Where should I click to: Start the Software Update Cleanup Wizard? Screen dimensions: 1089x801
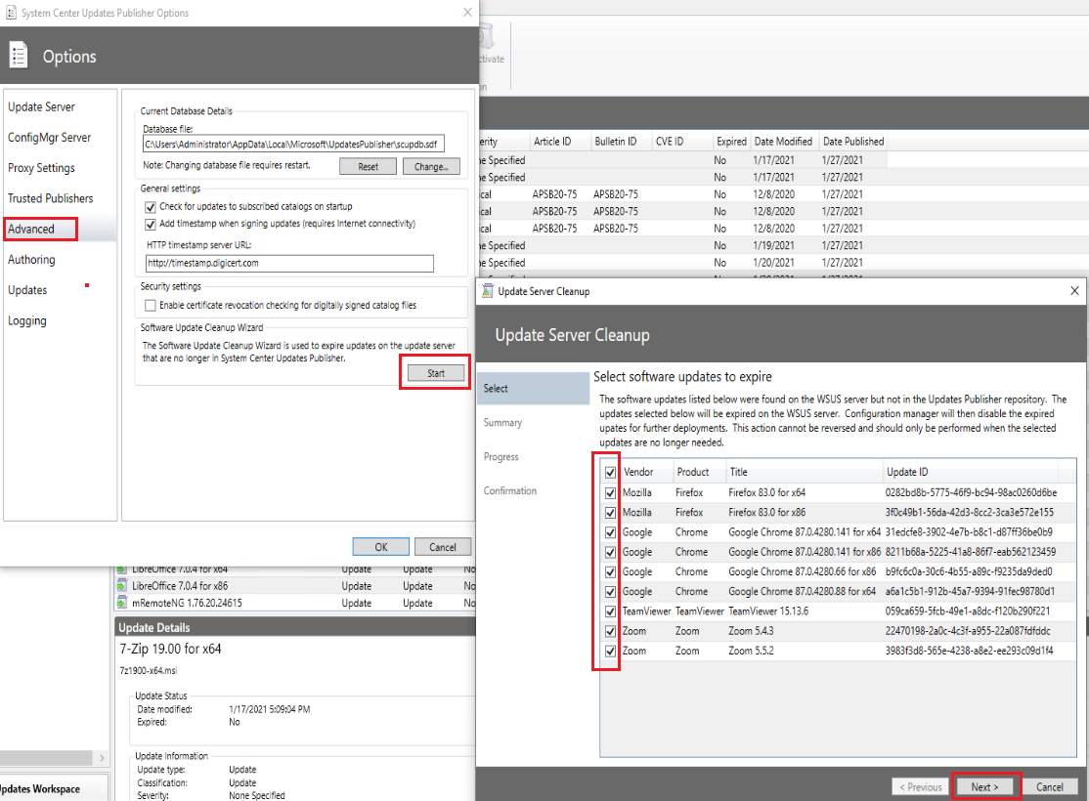pos(435,373)
